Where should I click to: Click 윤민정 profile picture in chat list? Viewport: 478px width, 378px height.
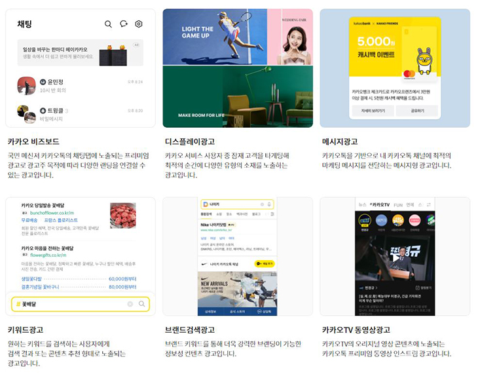tap(27, 86)
